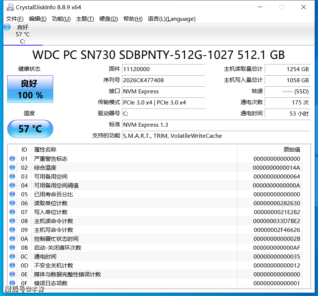Click status orb for attribute 02 综合温度
318x296 pixels.
click(13, 167)
